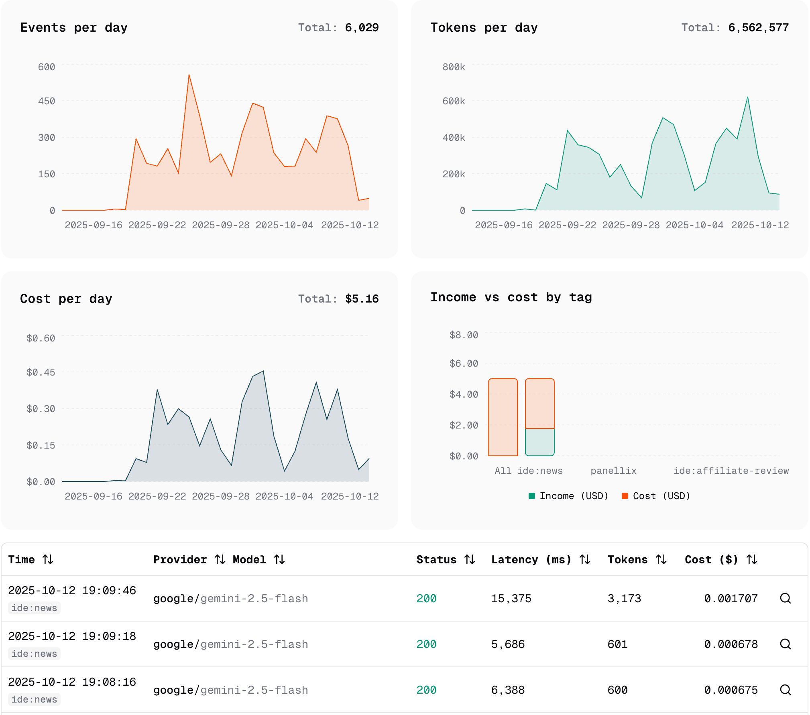Open details magnifier for 19:09:46 event
Screen dimensions: 810x715
pyautogui.click(x=785, y=598)
